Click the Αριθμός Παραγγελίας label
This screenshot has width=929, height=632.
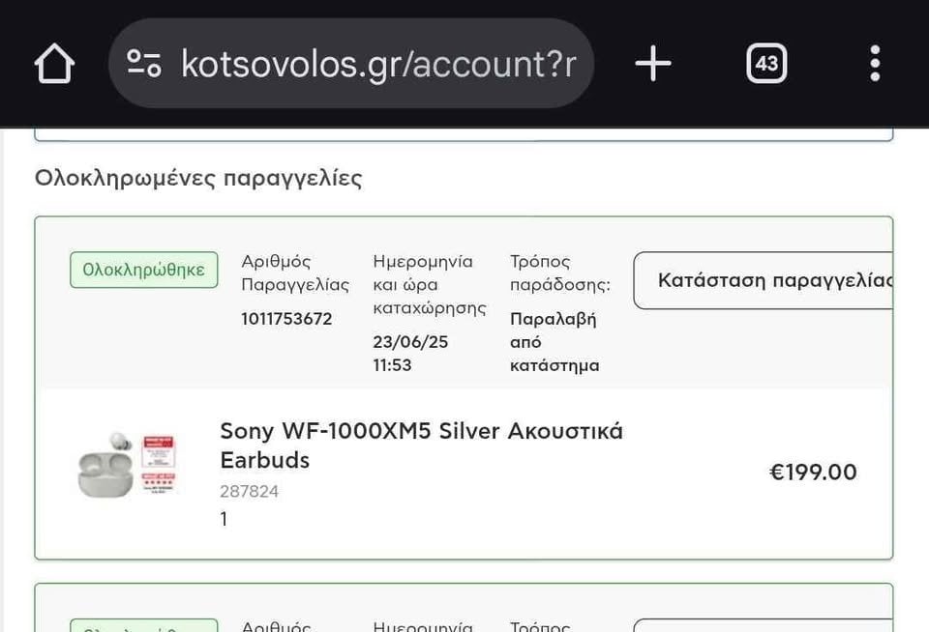(x=295, y=273)
